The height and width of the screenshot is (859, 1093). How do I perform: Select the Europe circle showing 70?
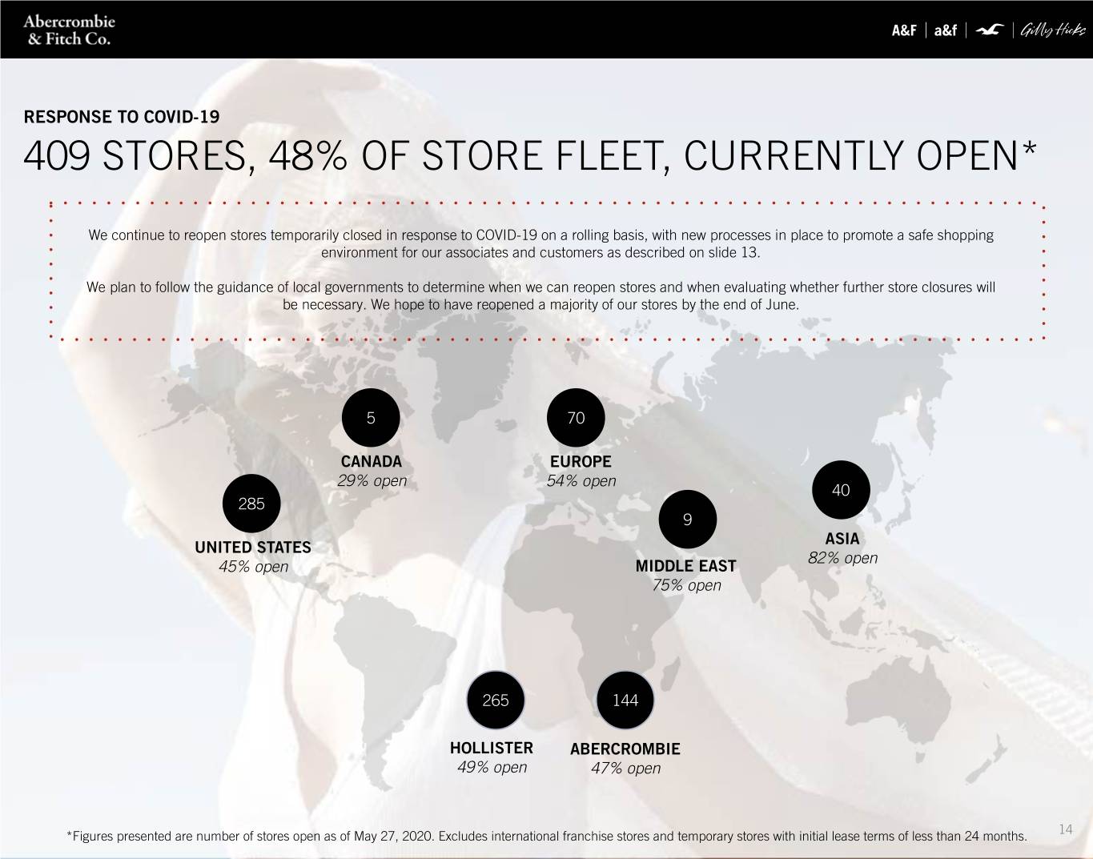click(576, 418)
